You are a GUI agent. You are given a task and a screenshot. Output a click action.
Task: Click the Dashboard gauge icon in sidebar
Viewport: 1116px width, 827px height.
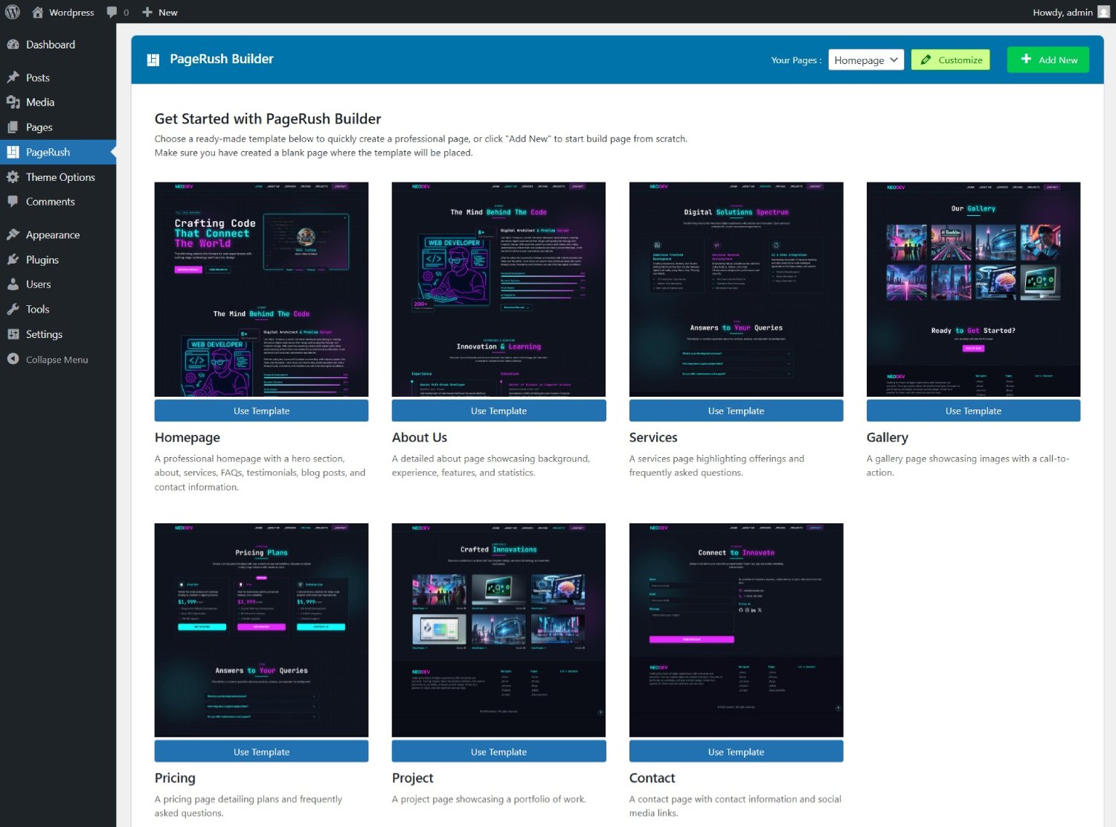click(13, 45)
